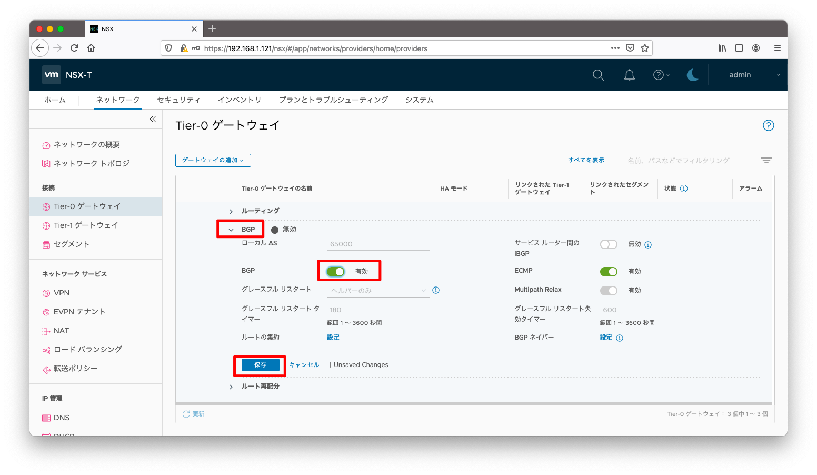817x475 pixels.
Task: Click info icon next to グレースフル リスタート dropdown
Action: coord(436,290)
